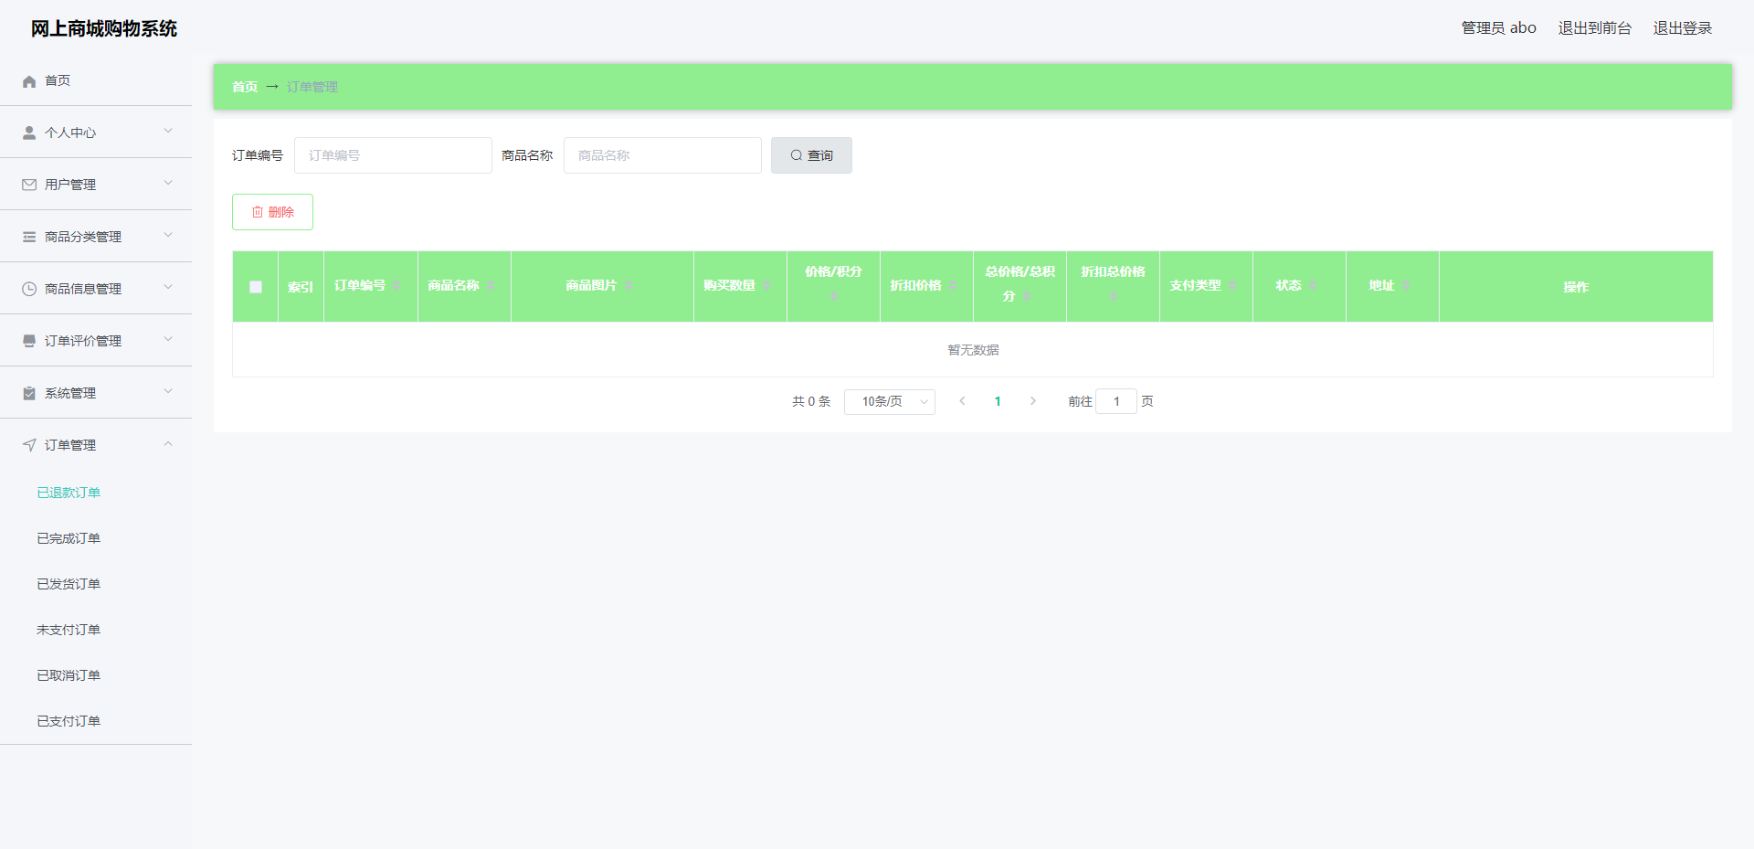Click 退出登录 logout link
Viewport: 1754px width, 849px height.
point(1683,28)
